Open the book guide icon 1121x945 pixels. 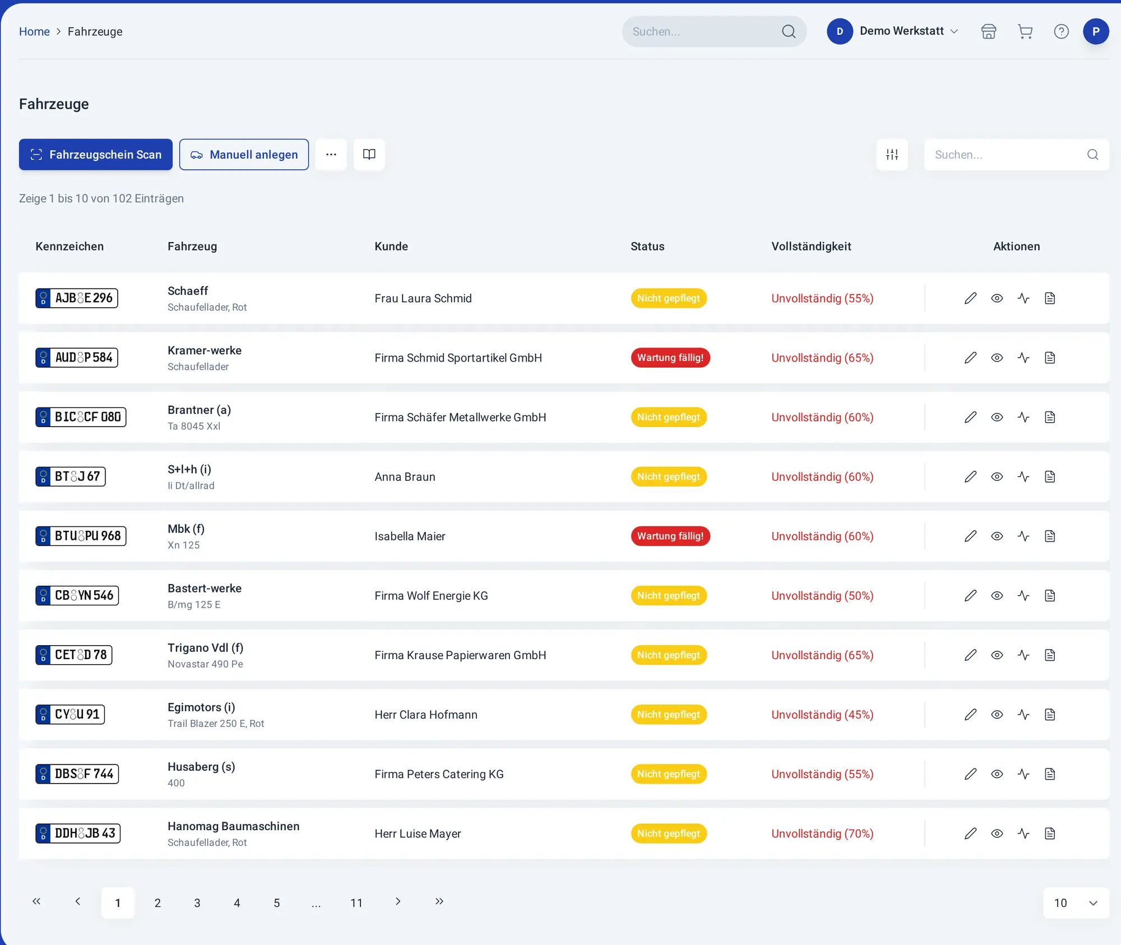pyautogui.click(x=369, y=155)
